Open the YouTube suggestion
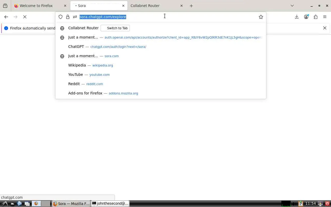The image size is (331, 207). [x=161, y=75]
